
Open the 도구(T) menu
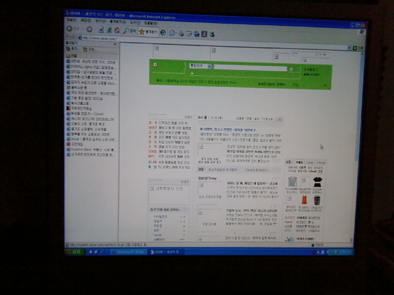click(x=135, y=22)
